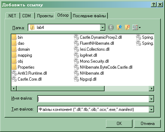The height and width of the screenshot is (132, 165).
Task: Click the Mono.Security.dll file icon
Action: click(76, 61)
